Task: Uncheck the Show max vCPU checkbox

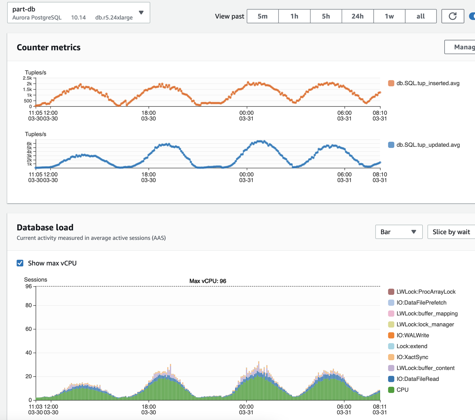Action: pos(20,263)
